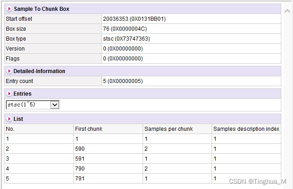Select row number 3 in the list

8,159
